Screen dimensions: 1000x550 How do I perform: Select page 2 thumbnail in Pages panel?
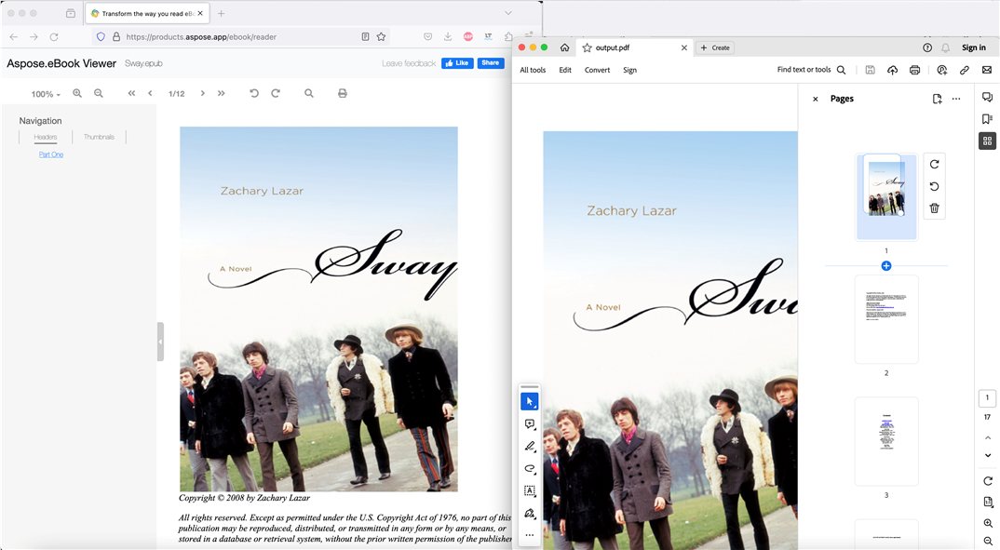point(885,319)
